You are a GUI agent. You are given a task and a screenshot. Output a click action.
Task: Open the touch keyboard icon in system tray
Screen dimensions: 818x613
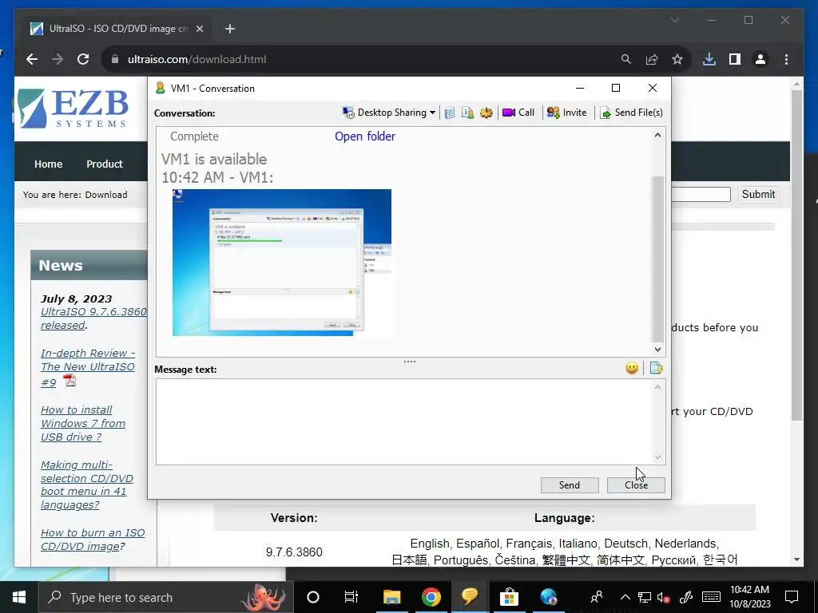(711, 597)
